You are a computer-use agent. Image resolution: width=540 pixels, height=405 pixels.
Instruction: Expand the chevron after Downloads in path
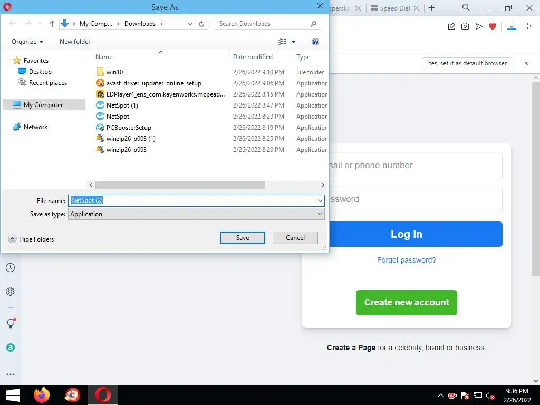pyautogui.click(x=161, y=24)
